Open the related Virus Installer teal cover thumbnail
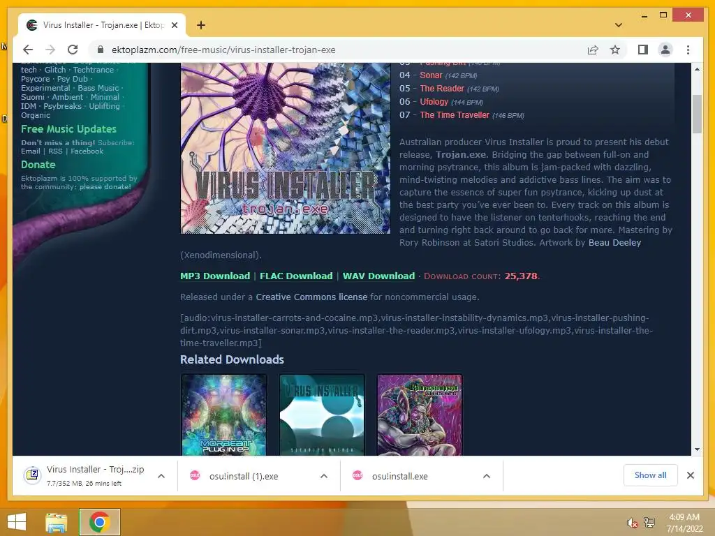This screenshot has height=536, width=715. point(322,415)
